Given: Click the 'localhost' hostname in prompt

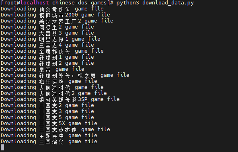Looking at the screenshot, I should point(35,2).
